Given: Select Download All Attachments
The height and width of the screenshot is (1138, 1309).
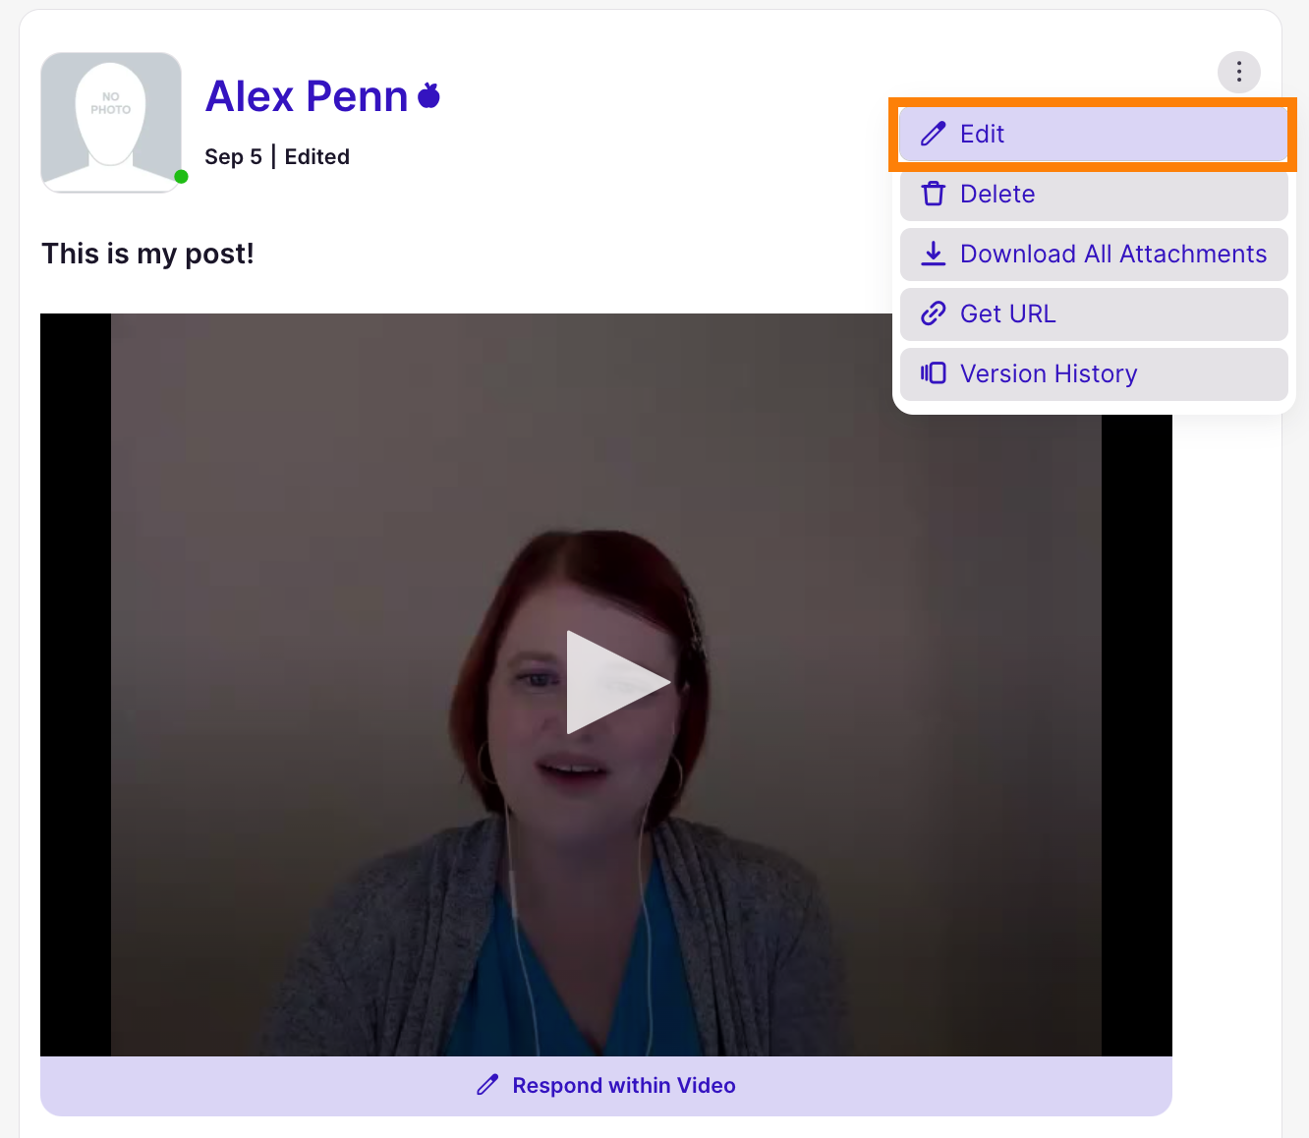Looking at the screenshot, I should 1093,254.
